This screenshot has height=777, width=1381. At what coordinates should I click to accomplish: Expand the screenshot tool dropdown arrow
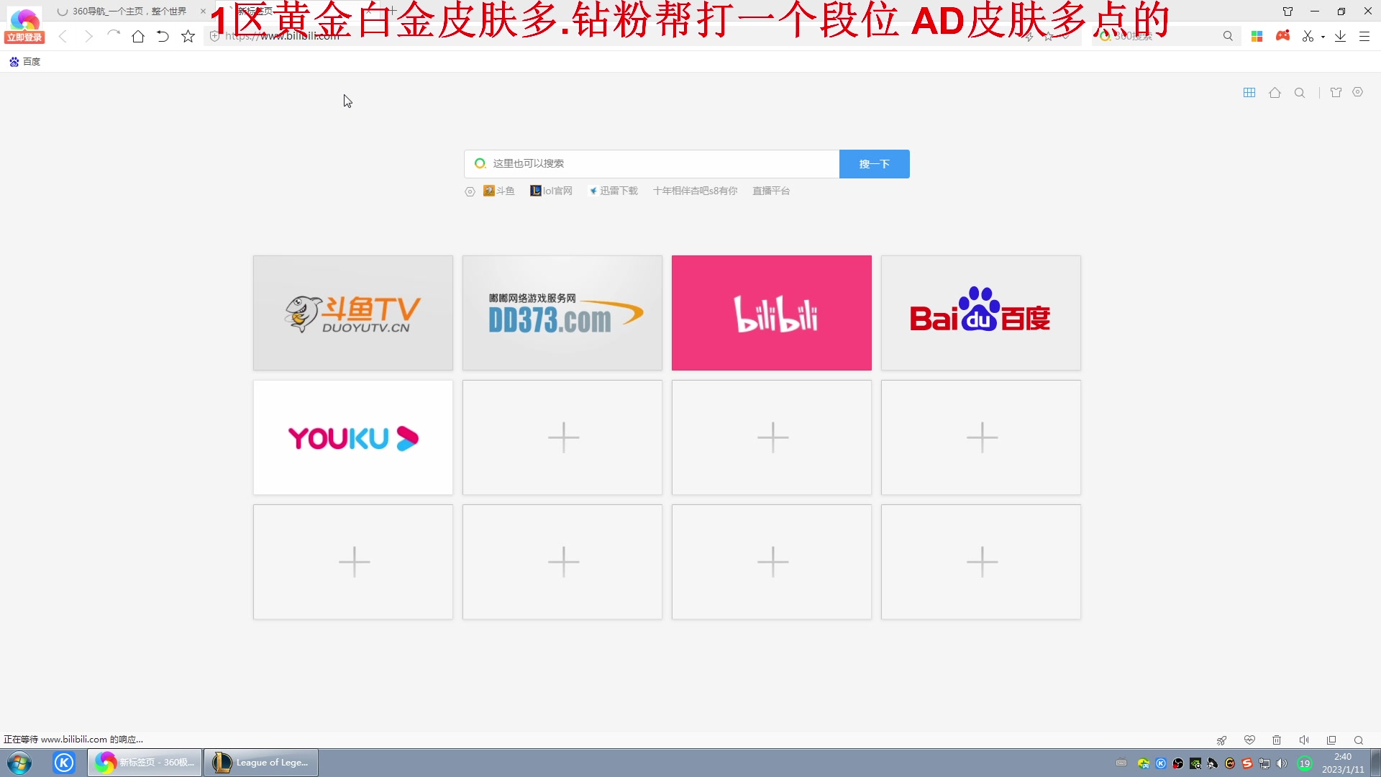tap(1323, 37)
